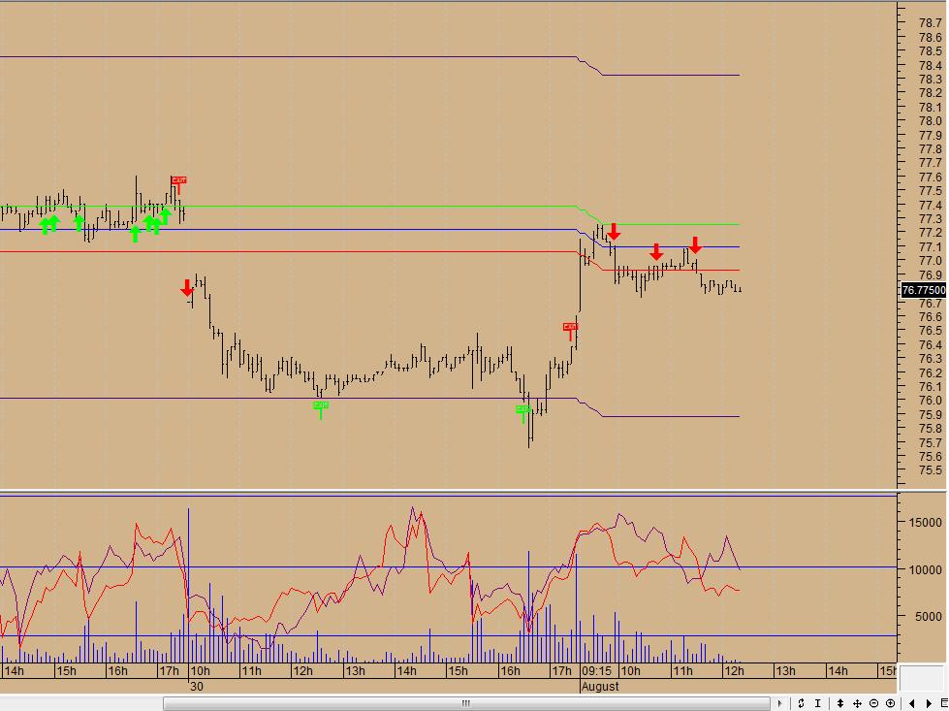The image size is (949, 711).
Task: Click the horizontal scrollbar right arrow
Action: (780, 703)
